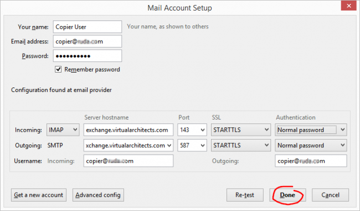Click the 'Authentication' column label
The image size is (360, 211).
(296, 117)
